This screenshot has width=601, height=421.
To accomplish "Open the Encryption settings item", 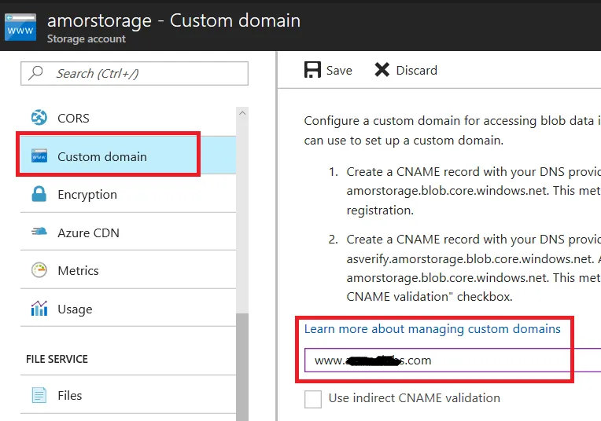I will pos(128,194).
